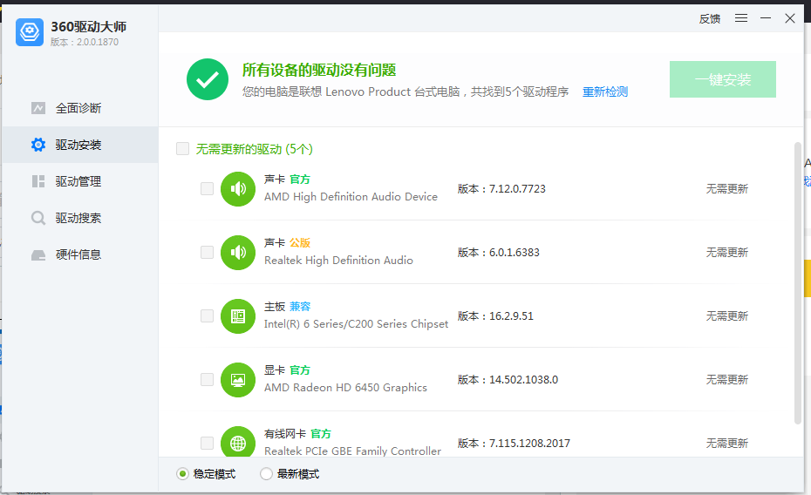Check the select-all 无需更新的驱动 checkbox
Image resolution: width=811 pixels, height=495 pixels.
pos(183,149)
